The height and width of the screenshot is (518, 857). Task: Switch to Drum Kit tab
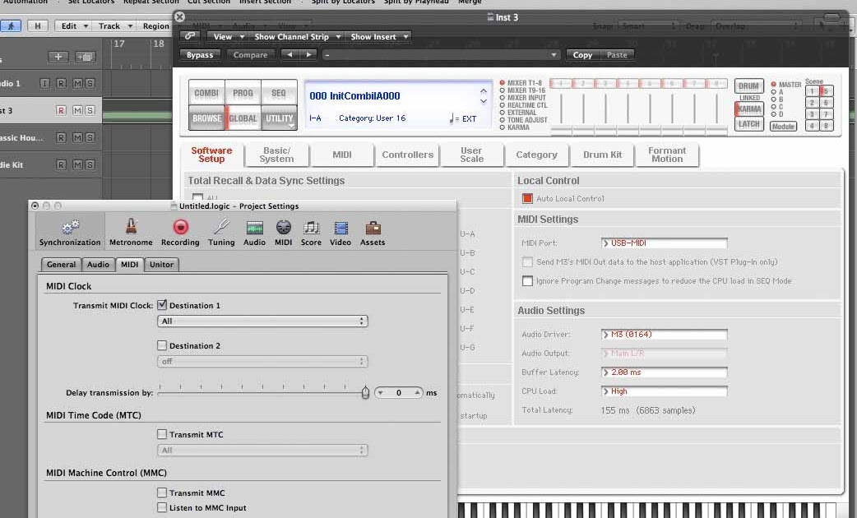pyautogui.click(x=602, y=155)
